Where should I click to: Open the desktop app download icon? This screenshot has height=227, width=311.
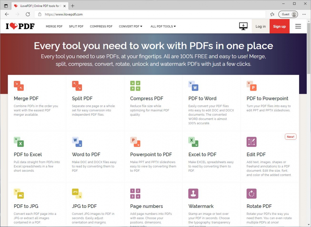point(243,26)
